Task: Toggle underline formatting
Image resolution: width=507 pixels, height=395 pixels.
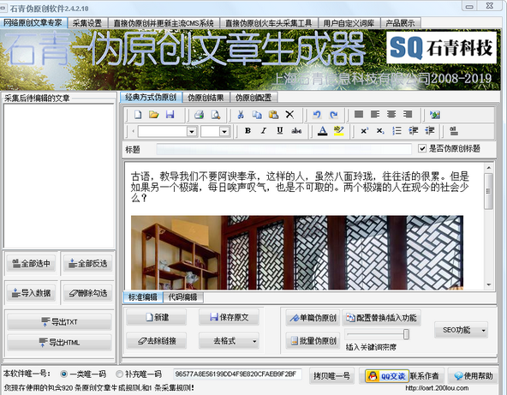Action: click(x=280, y=131)
